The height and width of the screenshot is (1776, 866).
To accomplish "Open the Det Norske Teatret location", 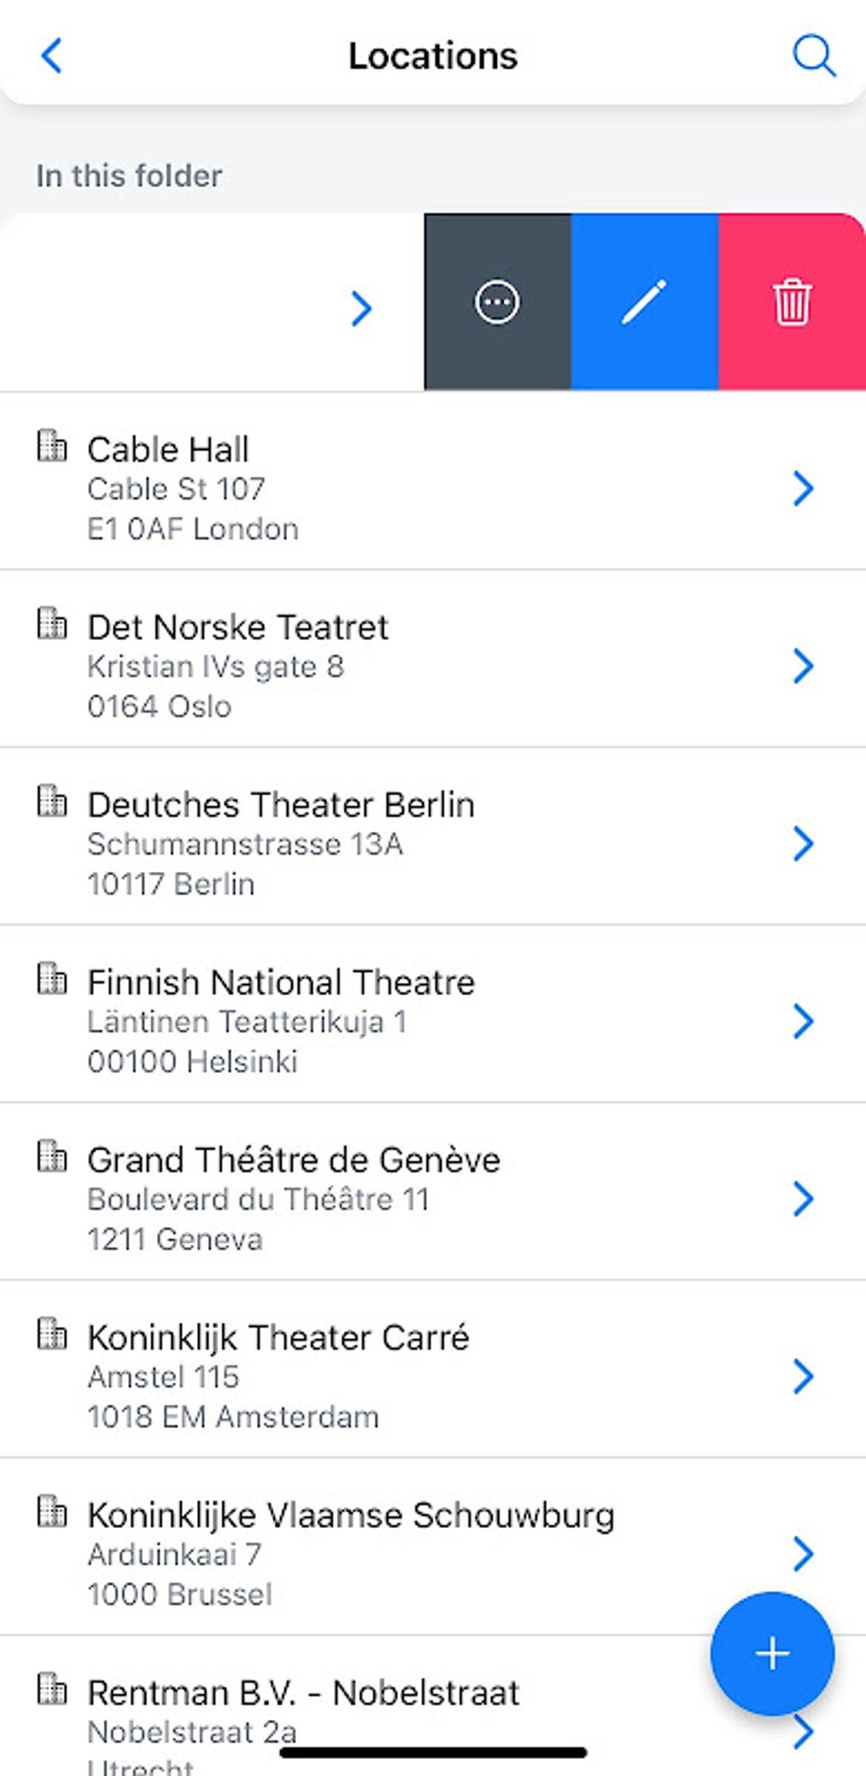I will [x=238, y=628].
